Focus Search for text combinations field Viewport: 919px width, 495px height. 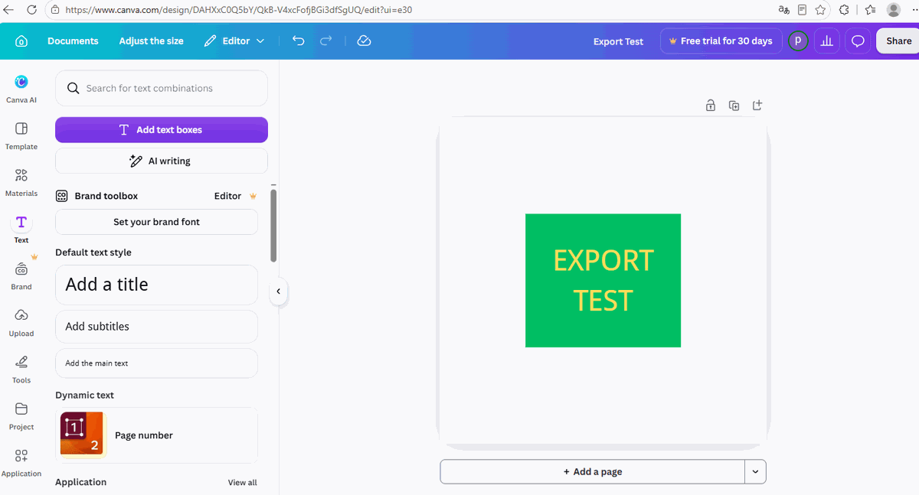point(162,88)
